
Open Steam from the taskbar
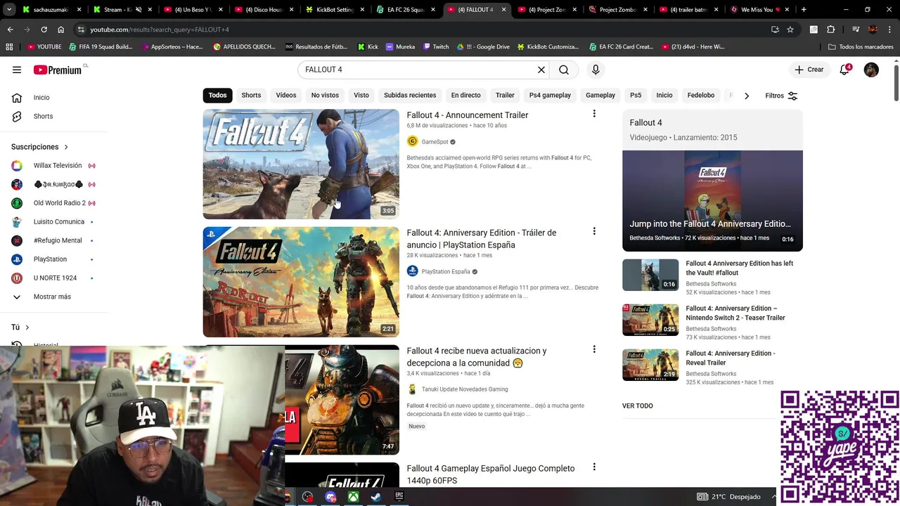coord(376,497)
